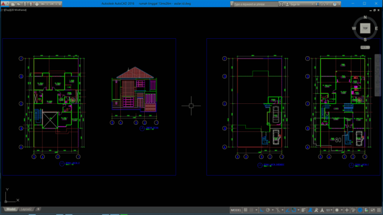Click E on the ViewCube compass
Screen dimensions: 383x215
click(376, 29)
